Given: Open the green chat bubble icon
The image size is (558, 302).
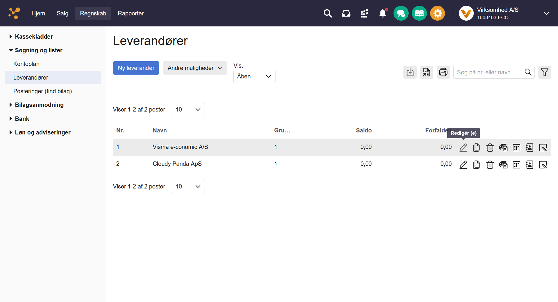Looking at the screenshot, I should (x=401, y=13).
